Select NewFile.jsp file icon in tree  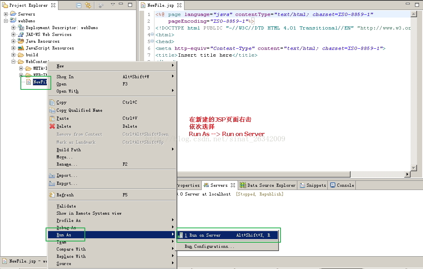(28, 82)
